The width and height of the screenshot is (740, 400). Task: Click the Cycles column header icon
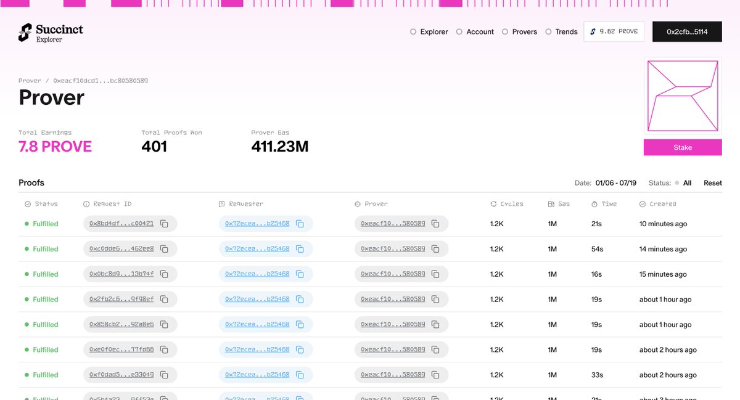click(493, 204)
